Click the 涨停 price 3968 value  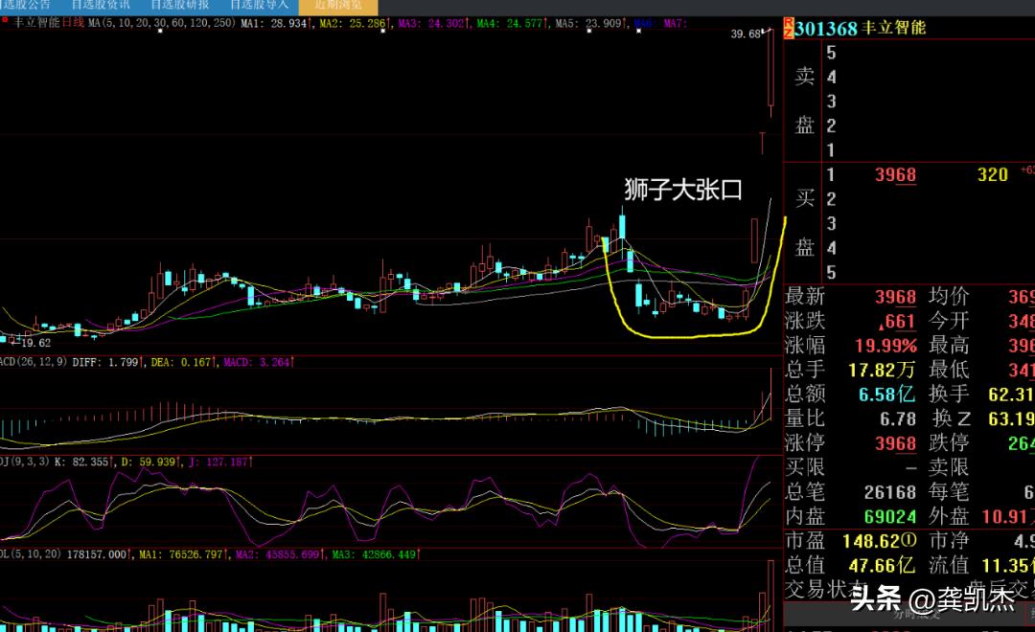point(895,443)
